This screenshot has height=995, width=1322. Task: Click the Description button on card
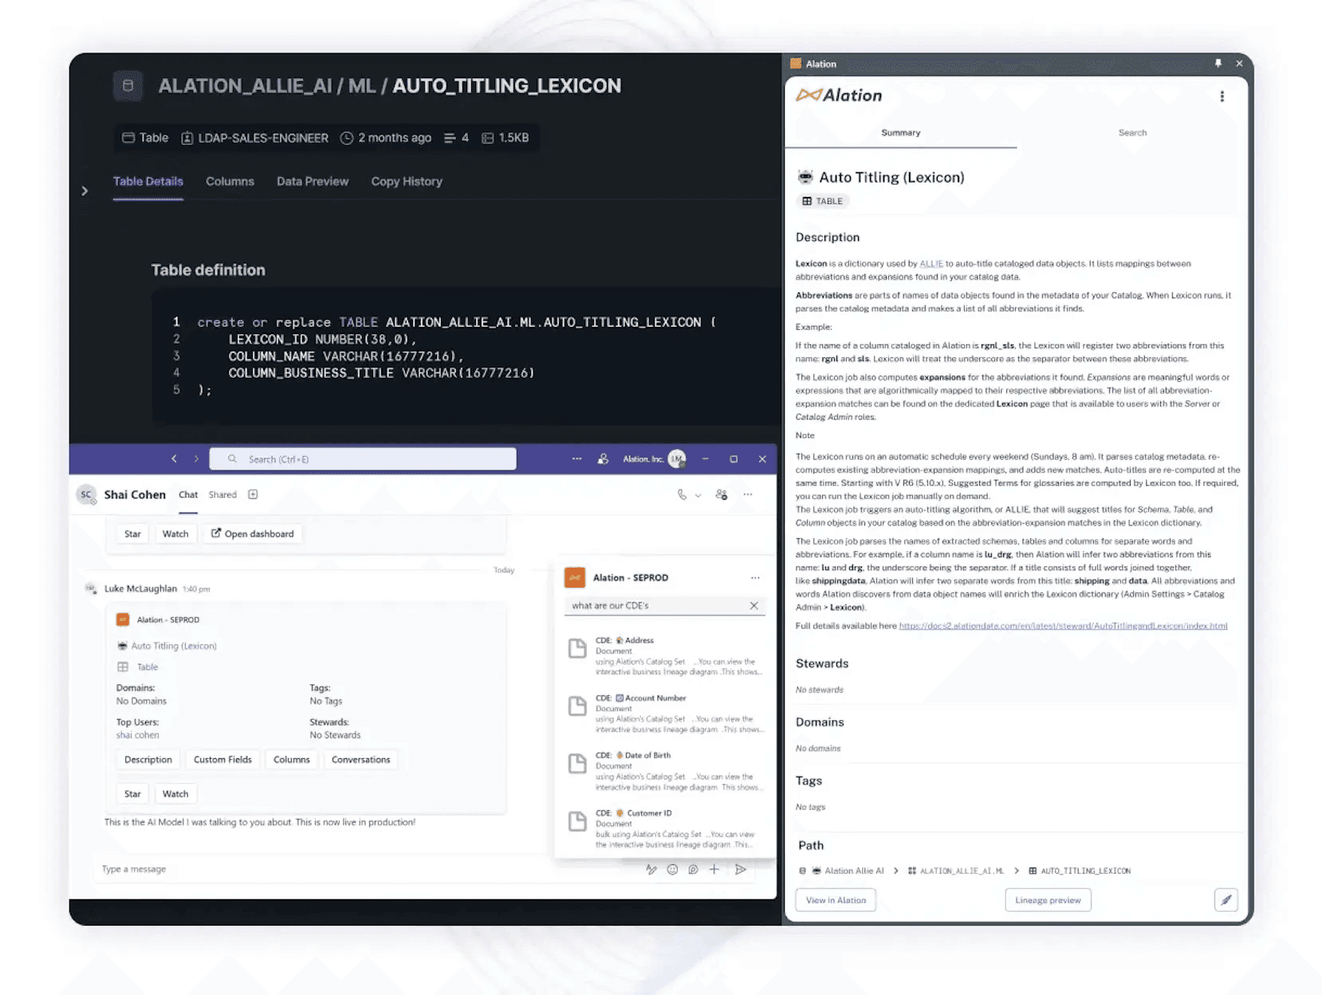tap(148, 760)
